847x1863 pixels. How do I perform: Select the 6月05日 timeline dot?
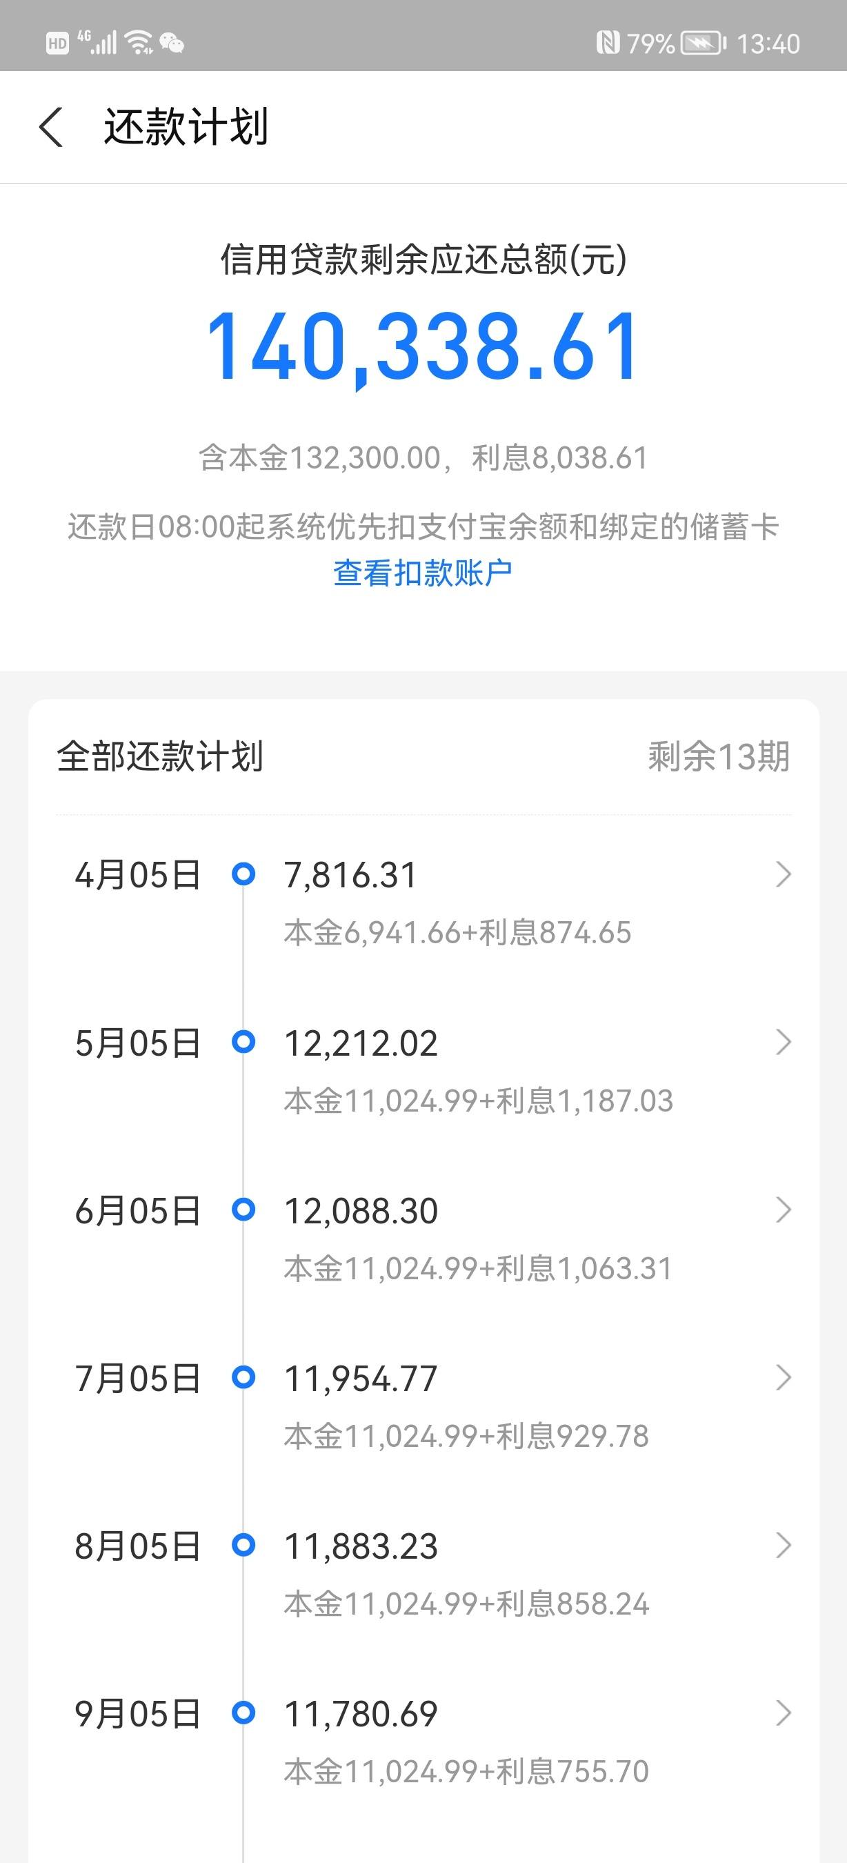click(x=243, y=1209)
